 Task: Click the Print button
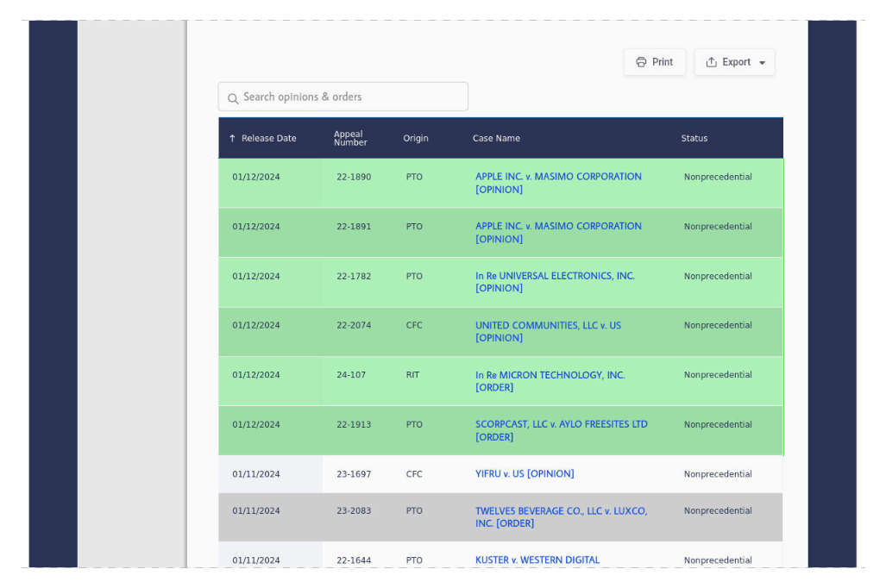coord(654,62)
